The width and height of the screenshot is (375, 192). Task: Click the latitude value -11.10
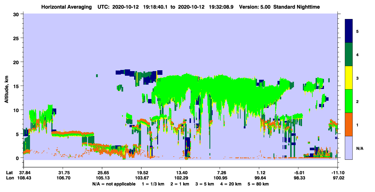coord(337,173)
